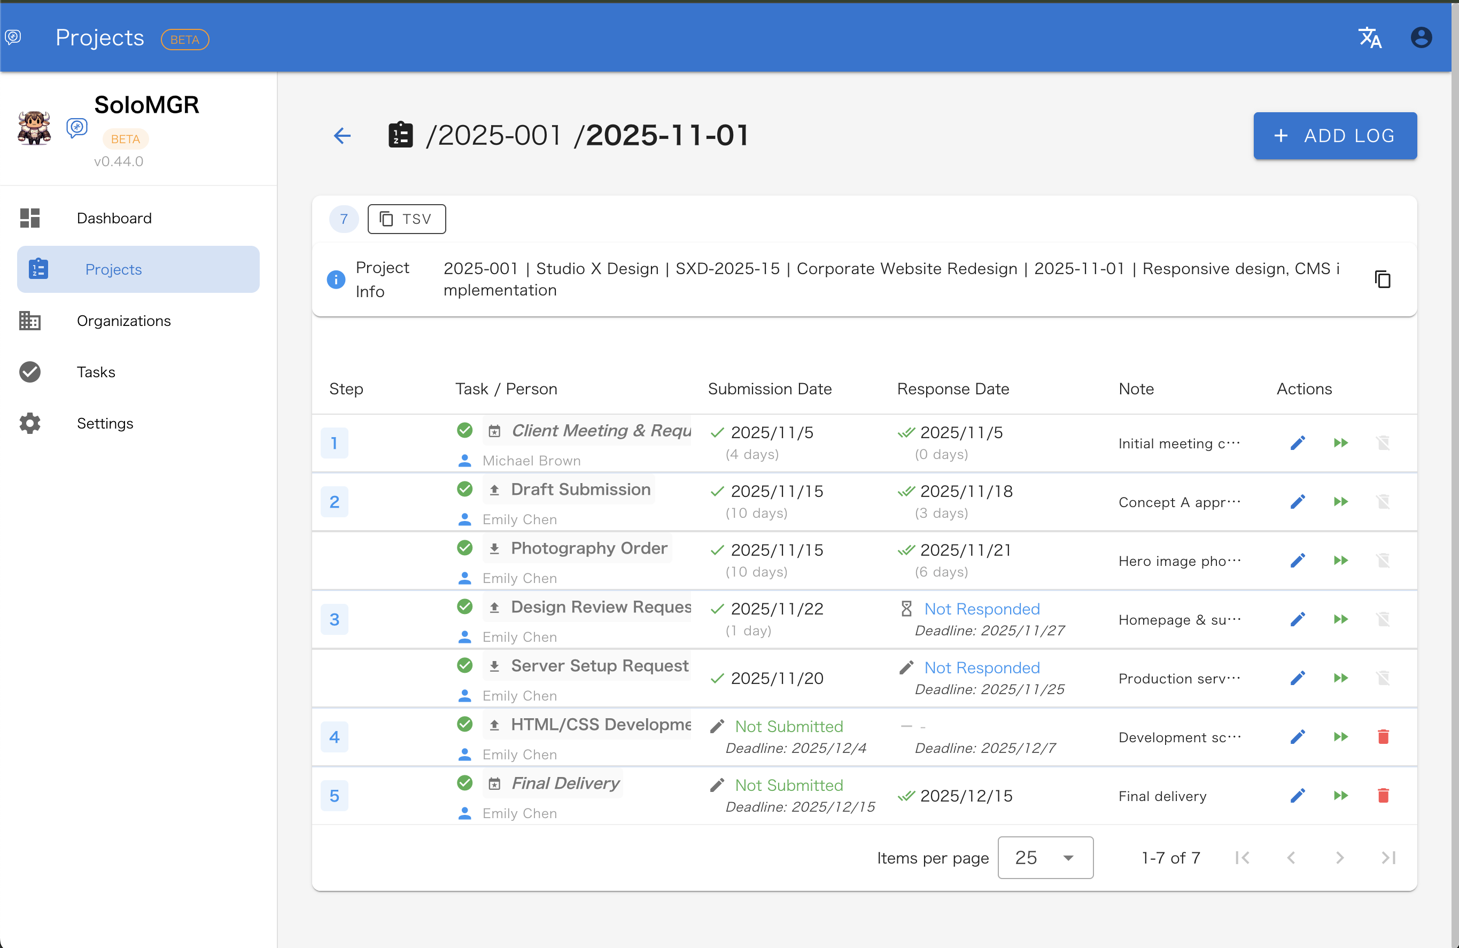Delete the HTML/CSS Development entry

pyautogui.click(x=1384, y=737)
